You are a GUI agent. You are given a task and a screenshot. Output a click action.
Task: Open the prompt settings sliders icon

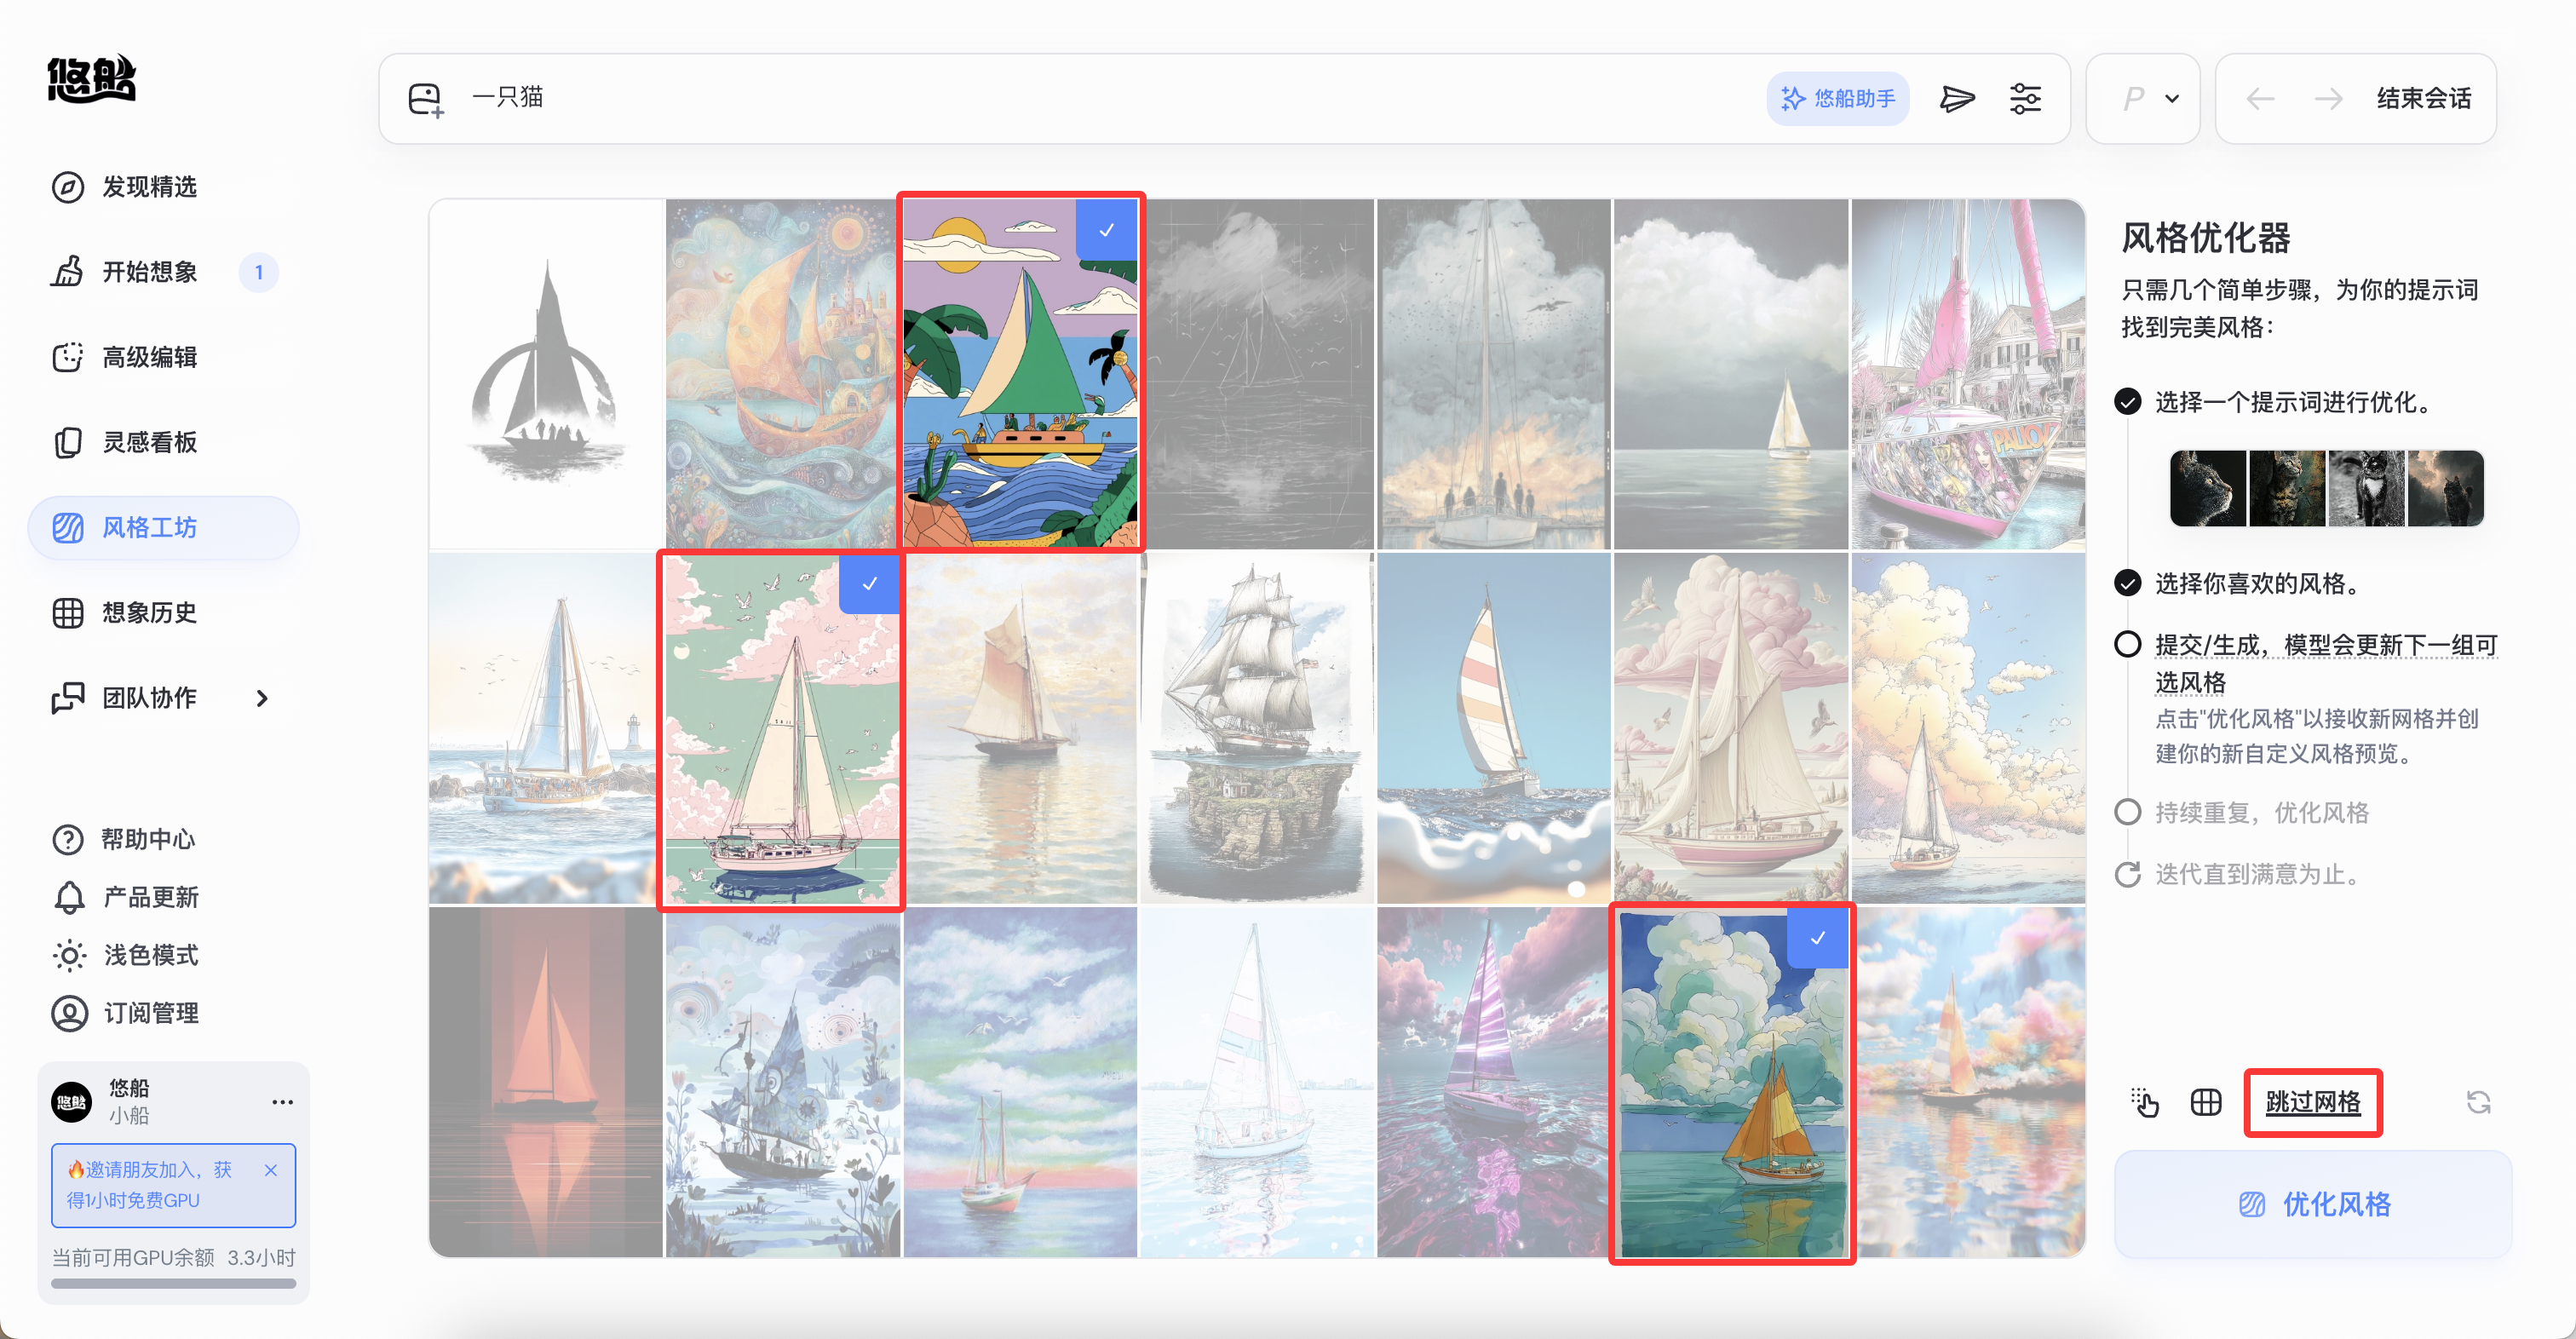pos(2025,98)
